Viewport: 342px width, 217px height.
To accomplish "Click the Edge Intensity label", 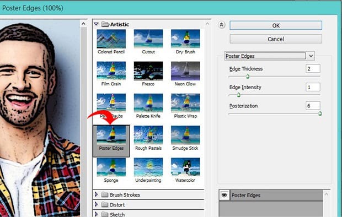I will (x=245, y=87).
